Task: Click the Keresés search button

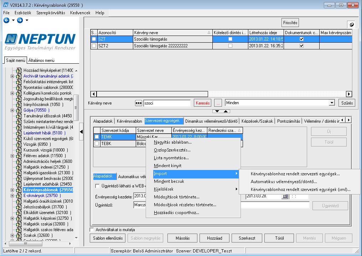Action: (203, 103)
